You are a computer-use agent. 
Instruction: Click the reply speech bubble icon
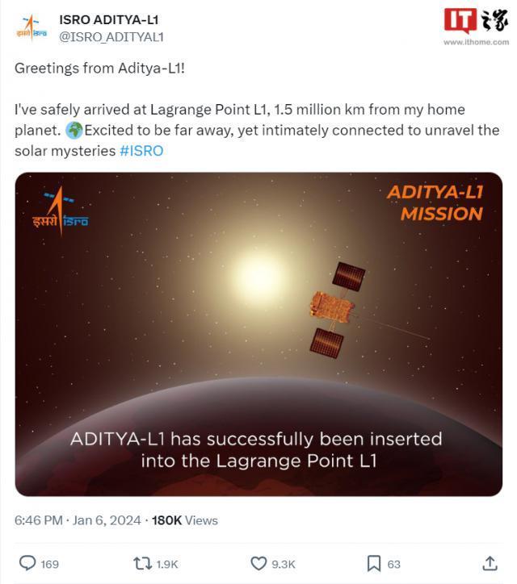click(27, 563)
